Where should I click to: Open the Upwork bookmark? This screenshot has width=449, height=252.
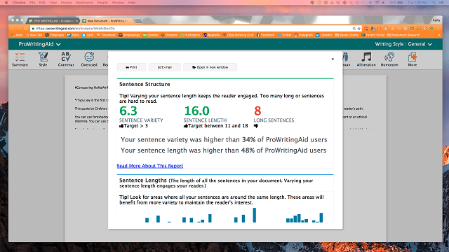click(x=151, y=35)
